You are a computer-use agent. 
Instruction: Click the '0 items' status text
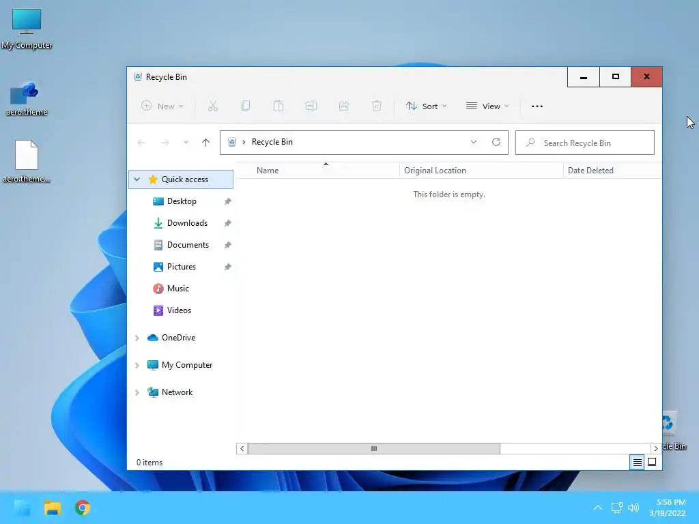click(149, 463)
